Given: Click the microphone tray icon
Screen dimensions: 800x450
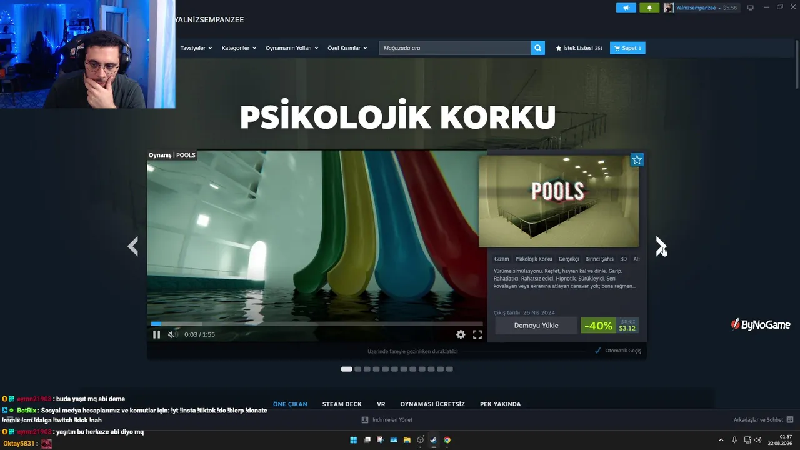Looking at the screenshot, I should [x=734, y=440].
